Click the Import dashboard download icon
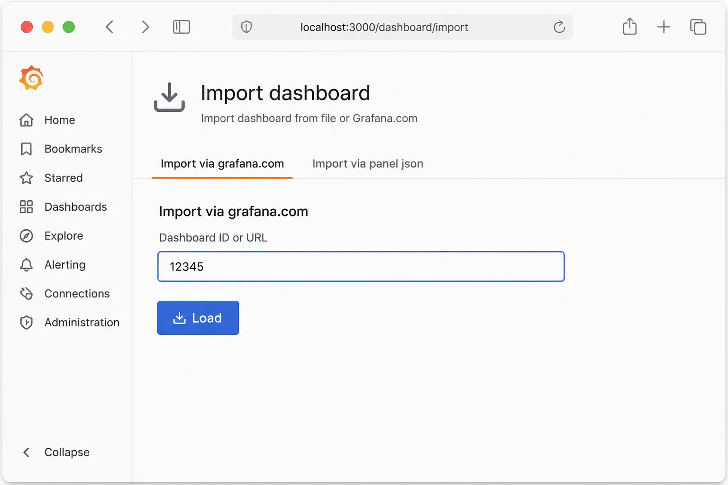The width and height of the screenshot is (728, 485). 169,97
